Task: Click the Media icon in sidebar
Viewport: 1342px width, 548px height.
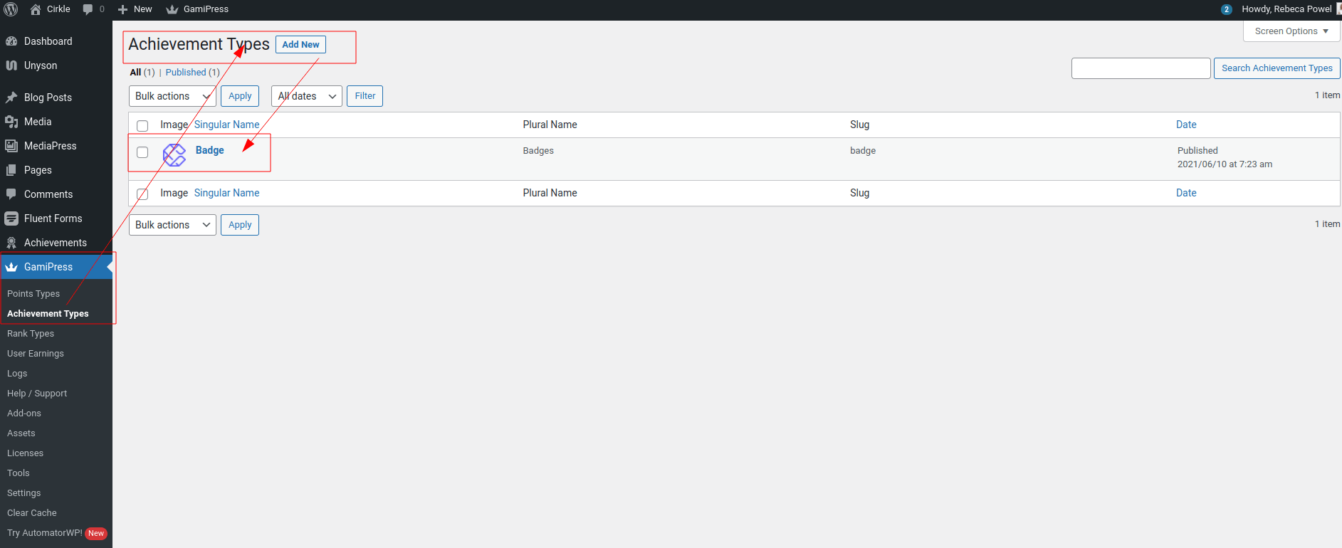Action: [x=11, y=122]
